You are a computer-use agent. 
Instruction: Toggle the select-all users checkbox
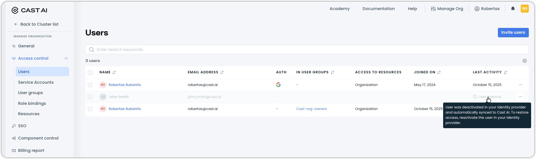[x=90, y=72]
